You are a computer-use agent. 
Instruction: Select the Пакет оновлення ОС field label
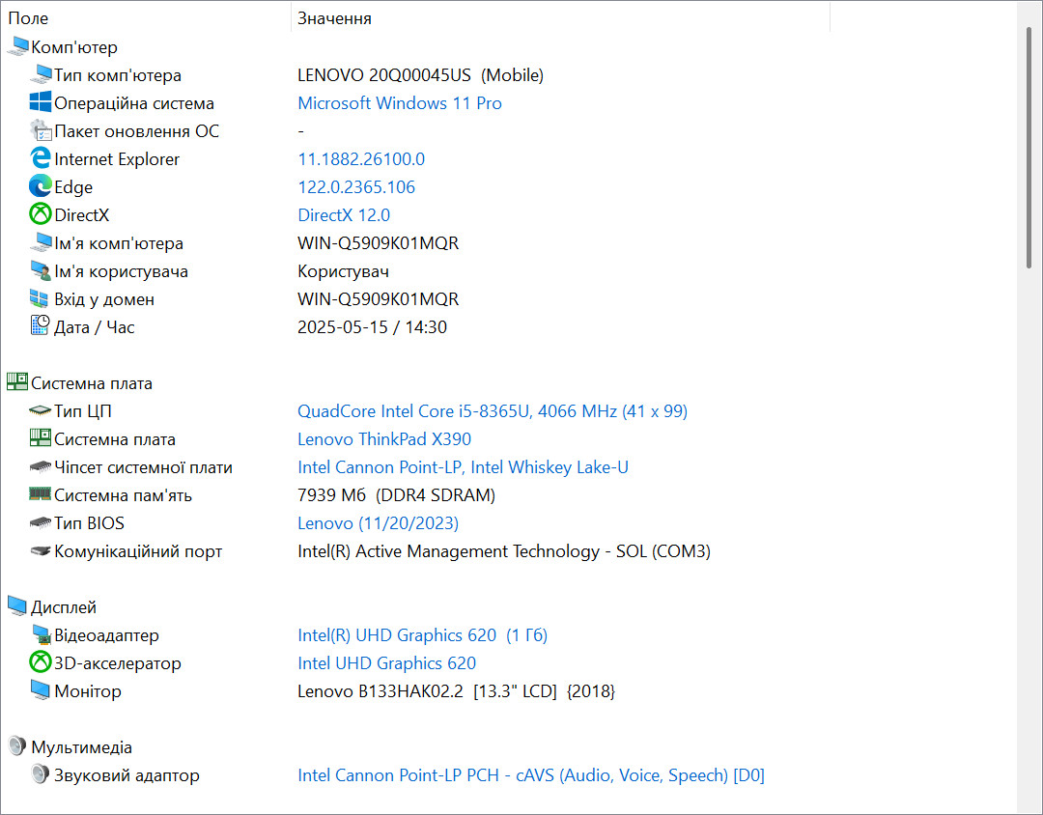pyautogui.click(x=136, y=131)
